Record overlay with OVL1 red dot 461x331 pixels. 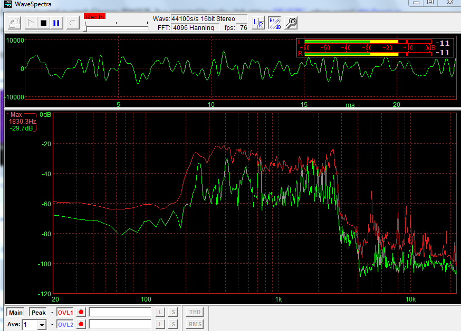point(81,312)
